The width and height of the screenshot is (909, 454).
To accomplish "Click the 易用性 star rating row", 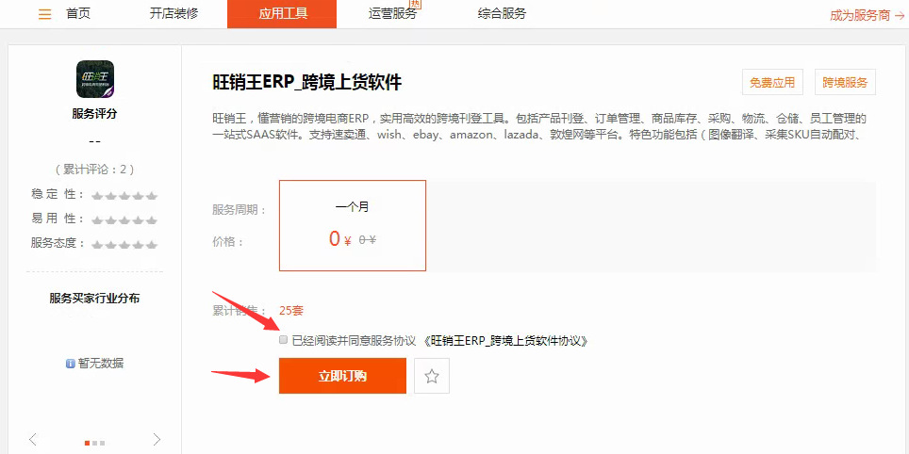I will pos(94,219).
